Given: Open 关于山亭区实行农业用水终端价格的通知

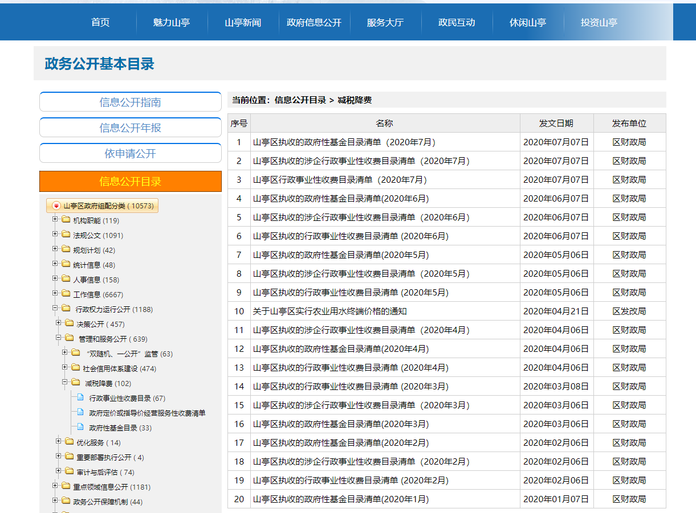Looking at the screenshot, I should tap(330, 311).
